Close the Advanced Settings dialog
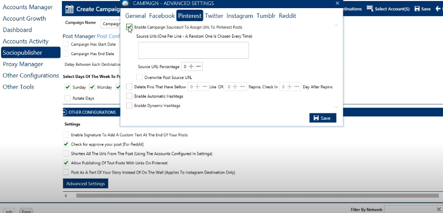Screen dimensions: 443x213 (338, 3)
